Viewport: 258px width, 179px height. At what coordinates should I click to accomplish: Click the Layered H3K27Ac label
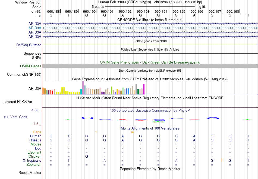(x=18, y=102)
